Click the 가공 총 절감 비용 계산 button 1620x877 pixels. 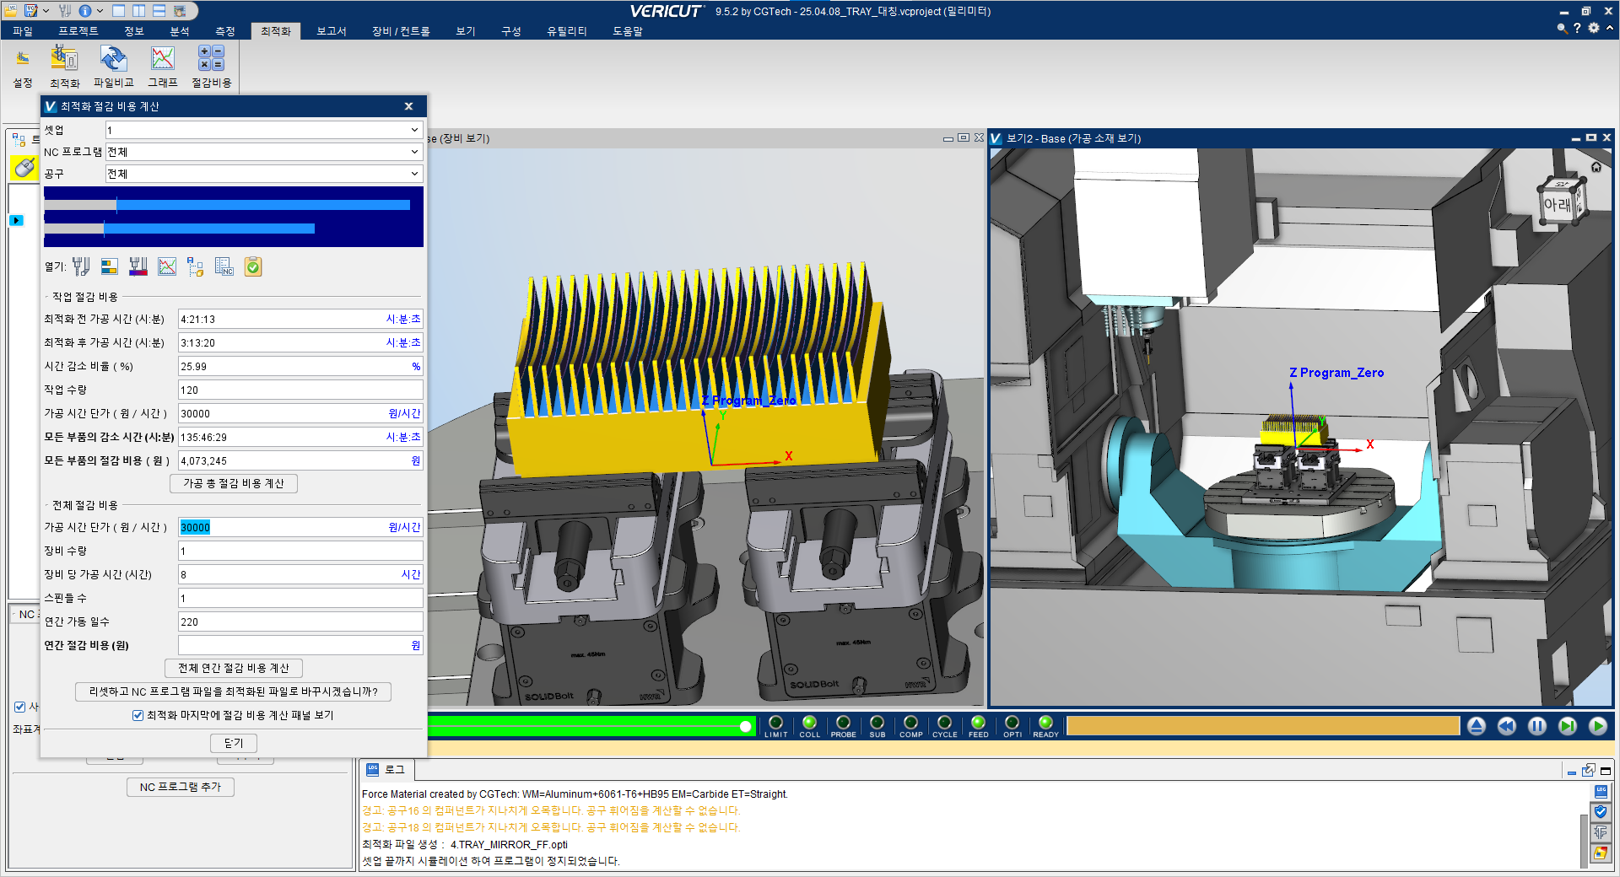[x=234, y=484]
